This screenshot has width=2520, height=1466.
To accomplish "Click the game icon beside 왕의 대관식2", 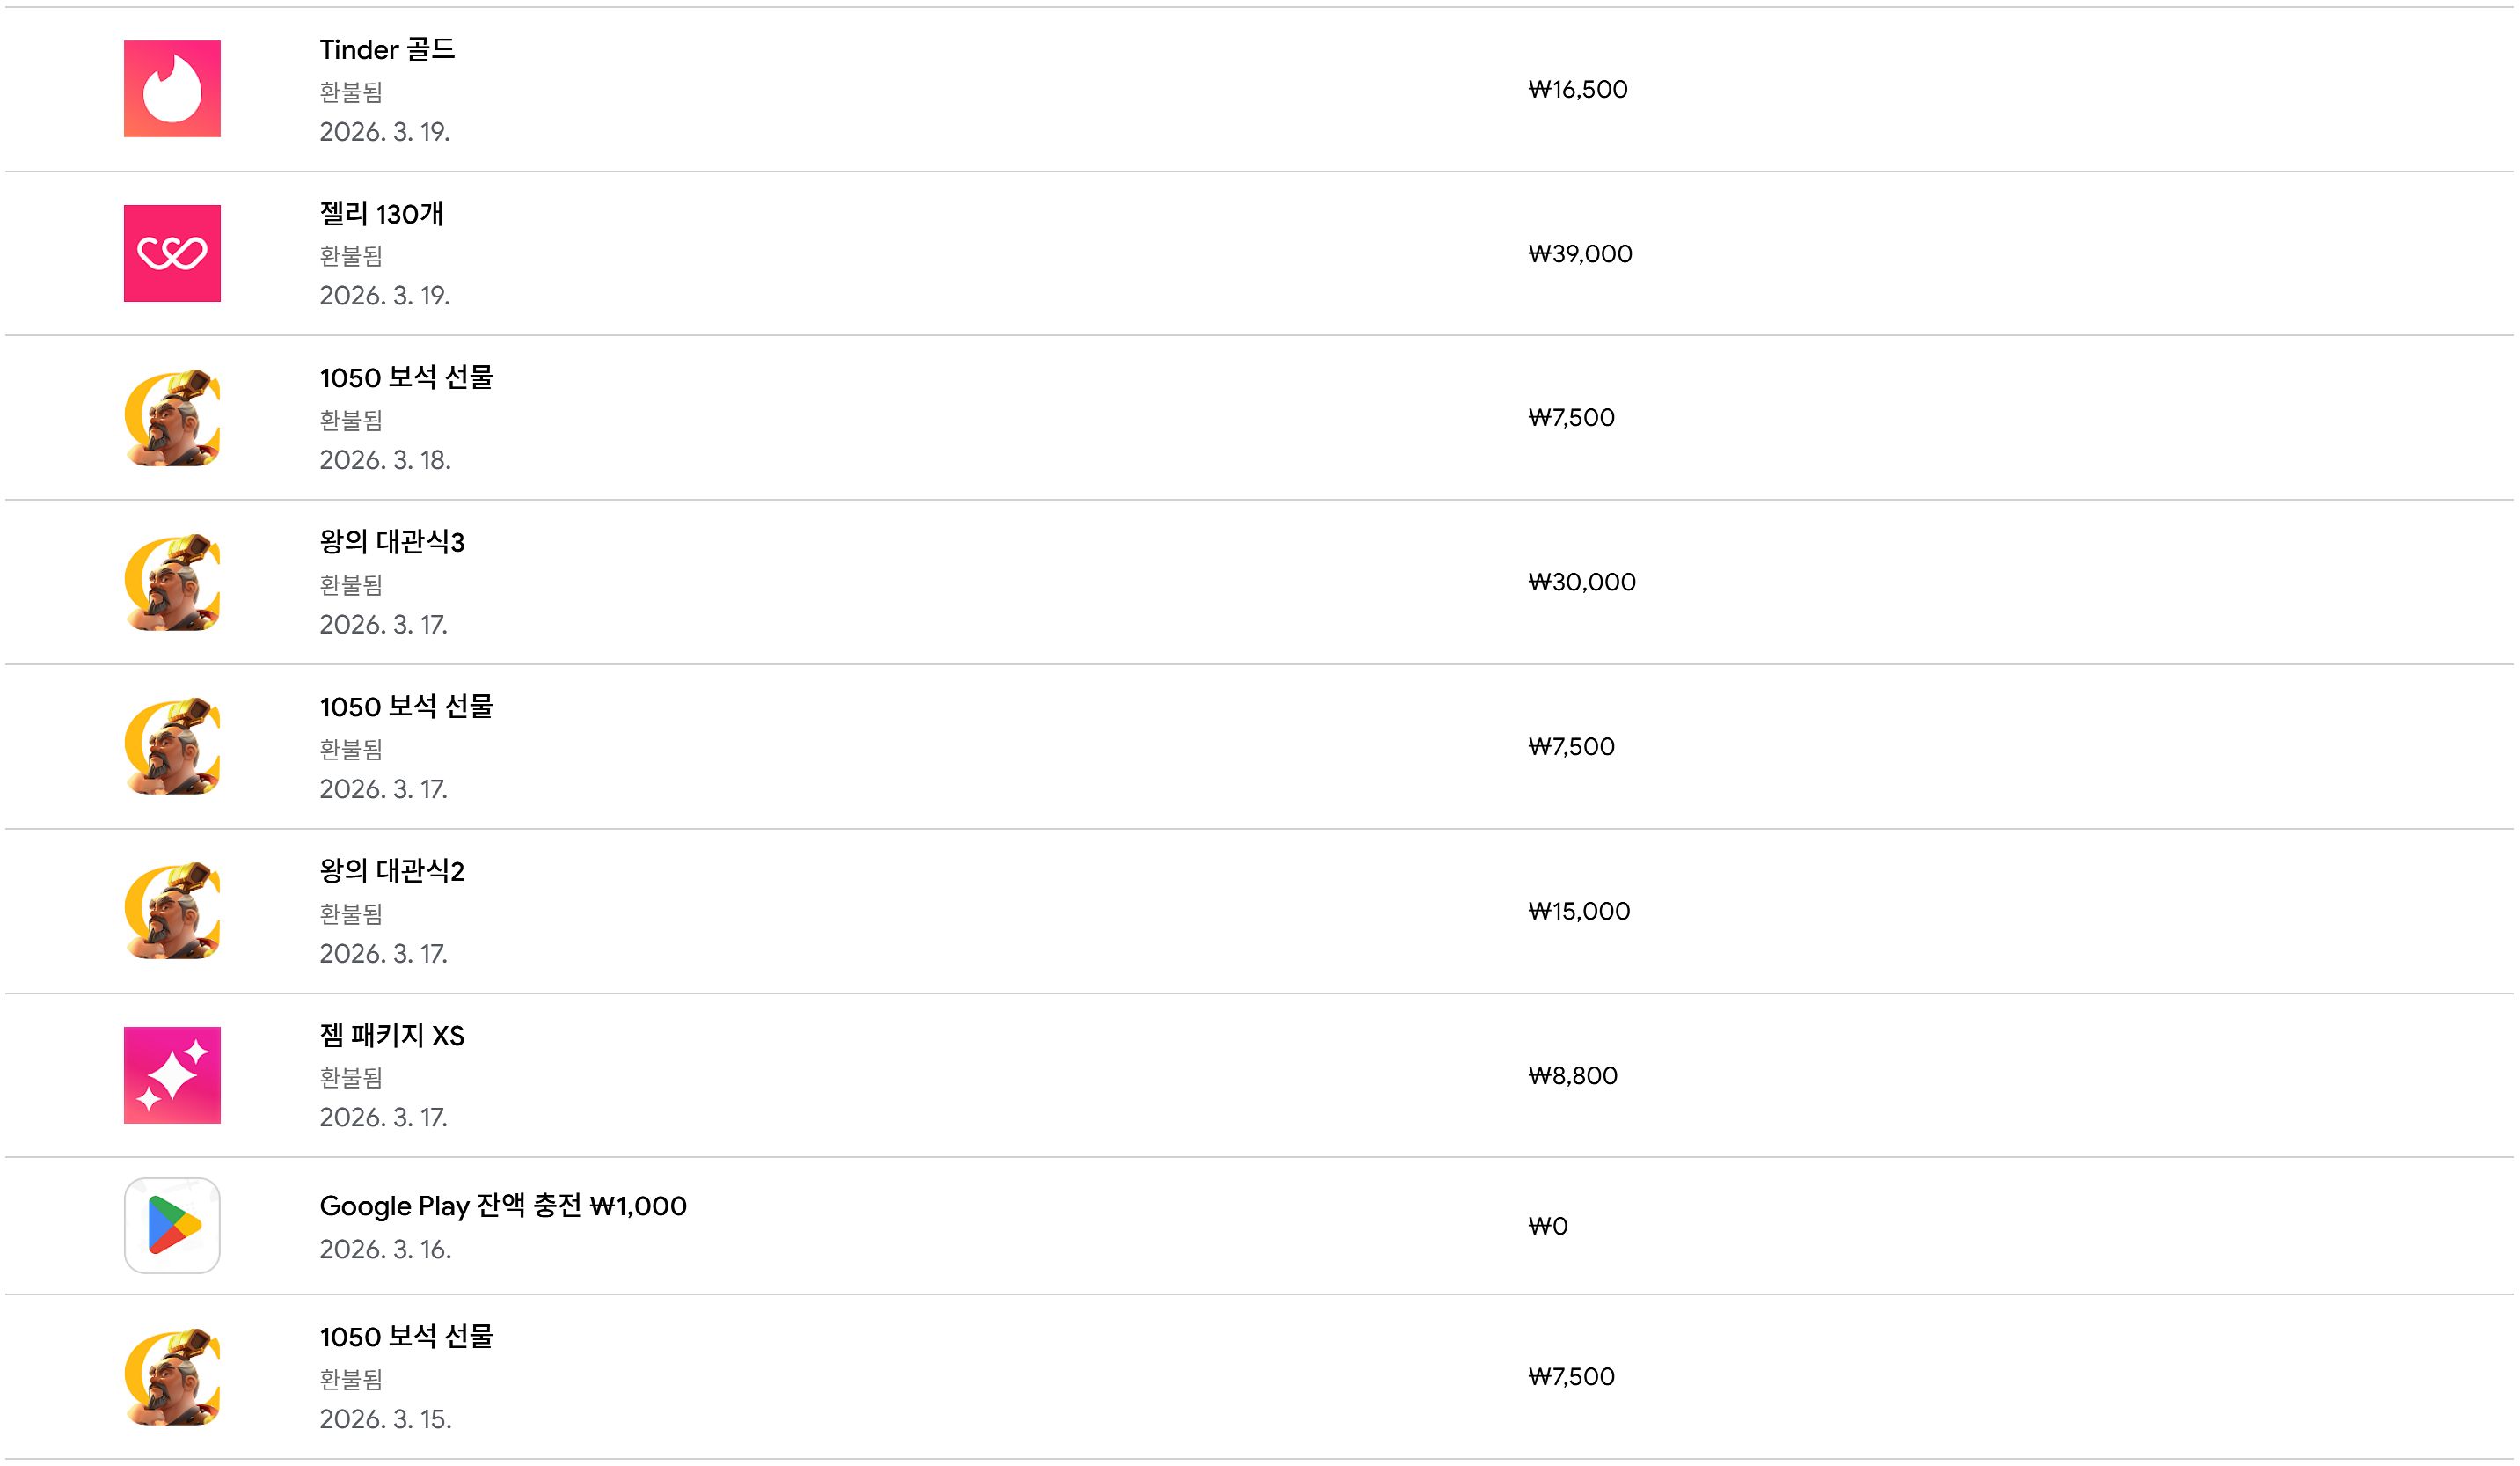I will click(x=172, y=911).
